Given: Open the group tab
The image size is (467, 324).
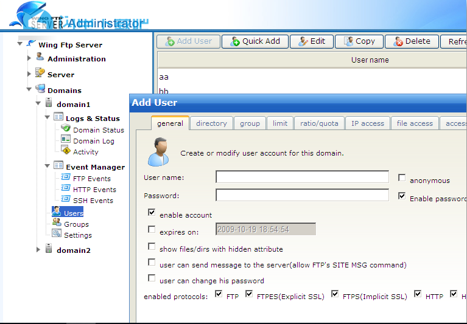Looking at the screenshot, I should [250, 123].
